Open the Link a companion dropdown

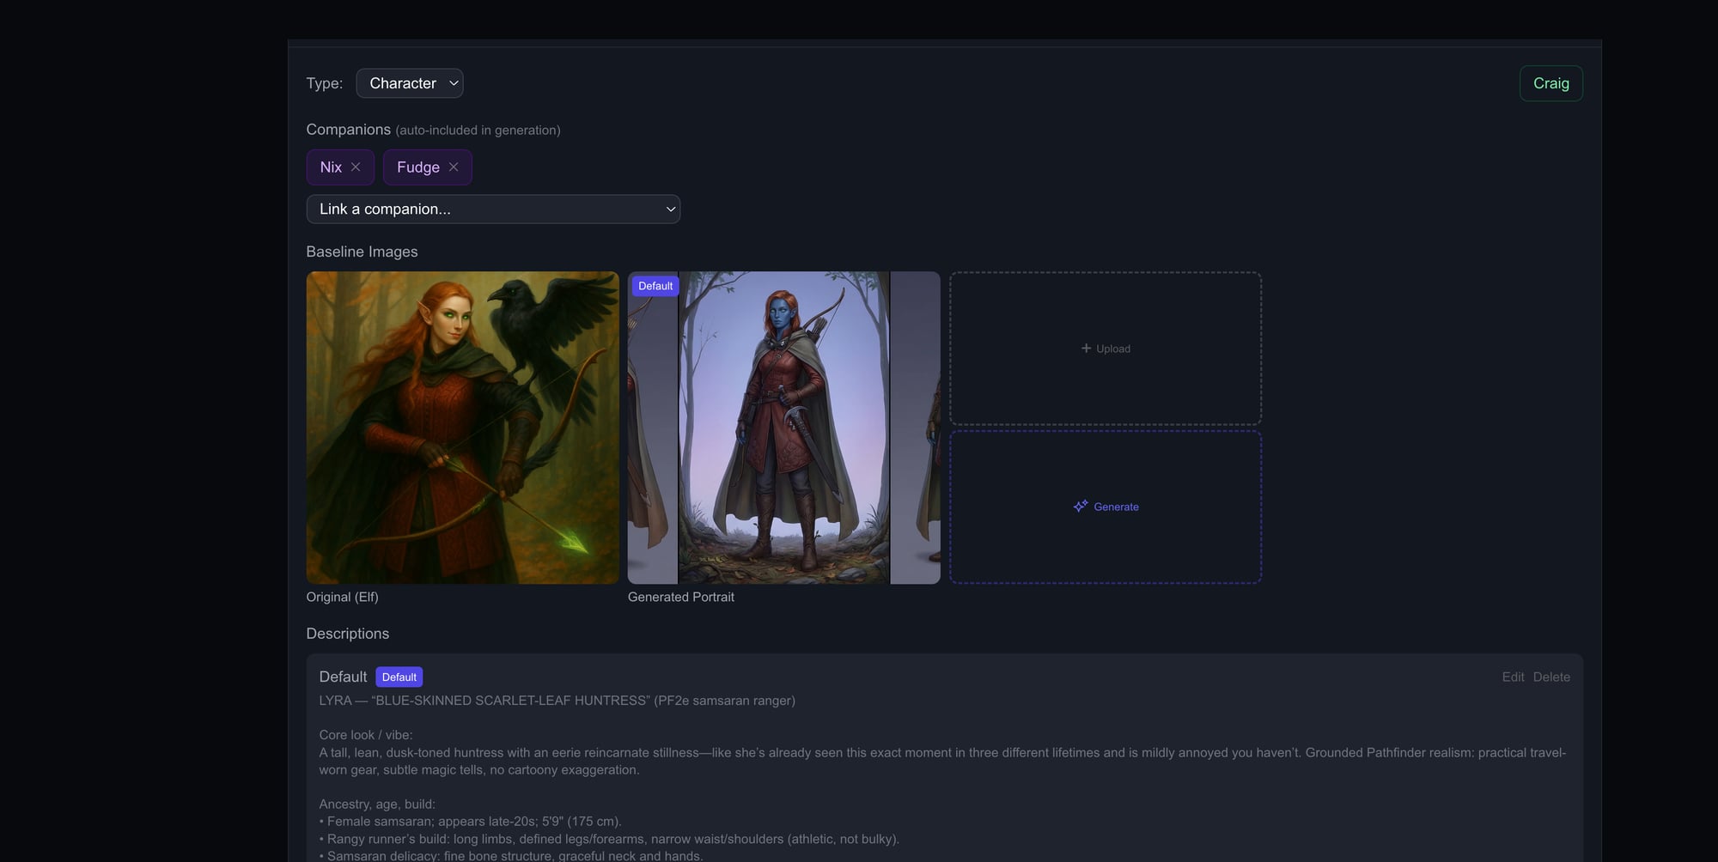493,209
